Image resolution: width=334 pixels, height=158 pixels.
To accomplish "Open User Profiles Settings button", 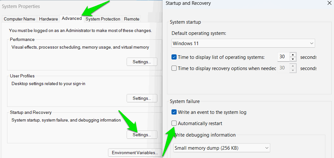I will click(142, 98).
